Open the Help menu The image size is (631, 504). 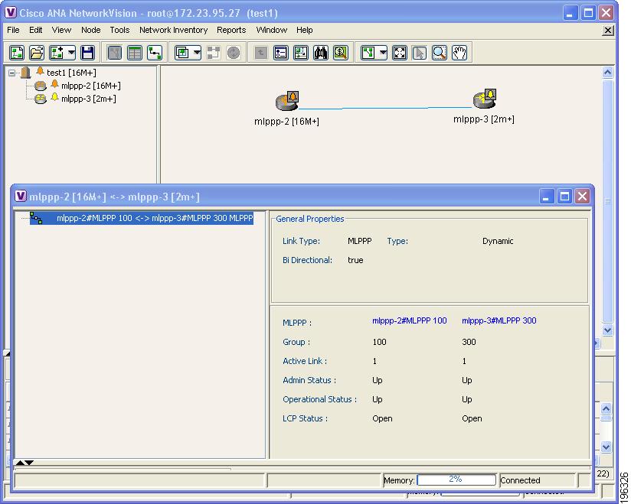(x=305, y=30)
